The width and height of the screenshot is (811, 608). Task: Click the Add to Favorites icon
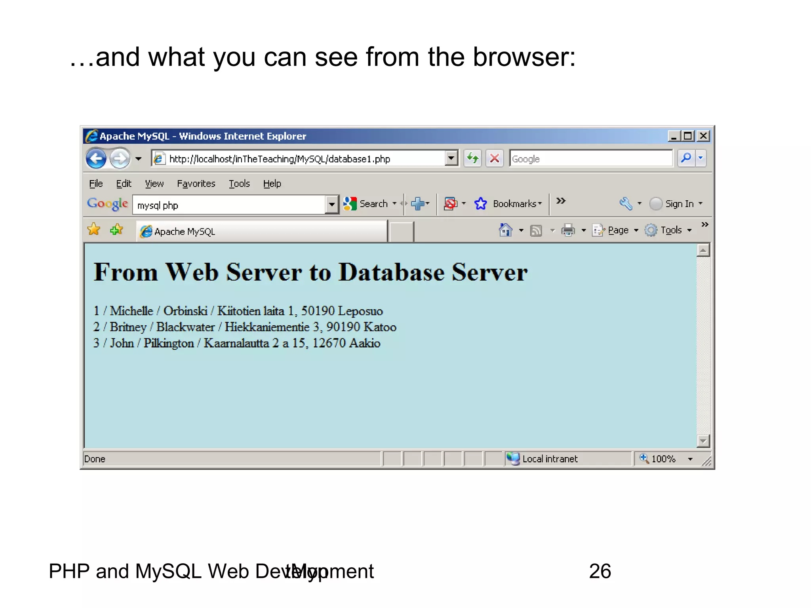point(117,229)
